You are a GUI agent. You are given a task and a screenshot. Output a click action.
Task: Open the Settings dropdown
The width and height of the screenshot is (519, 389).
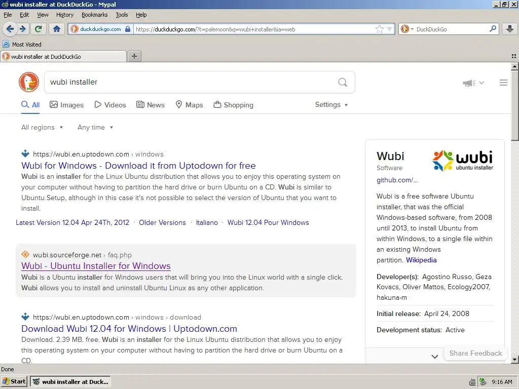tap(331, 104)
